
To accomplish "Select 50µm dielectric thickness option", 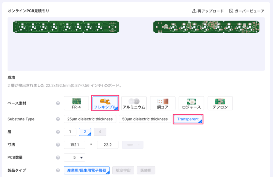I will pos(145,119).
